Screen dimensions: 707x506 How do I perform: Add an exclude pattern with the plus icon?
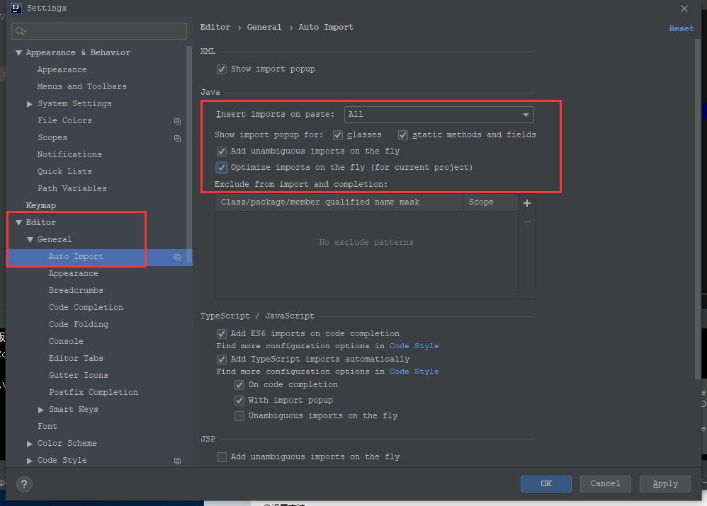pos(526,203)
